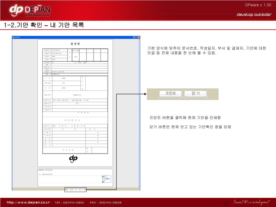Click the page number 12 in the footer

click(226, 203)
